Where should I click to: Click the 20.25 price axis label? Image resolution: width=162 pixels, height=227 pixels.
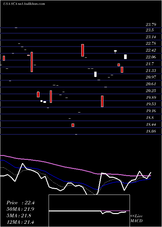151,90
